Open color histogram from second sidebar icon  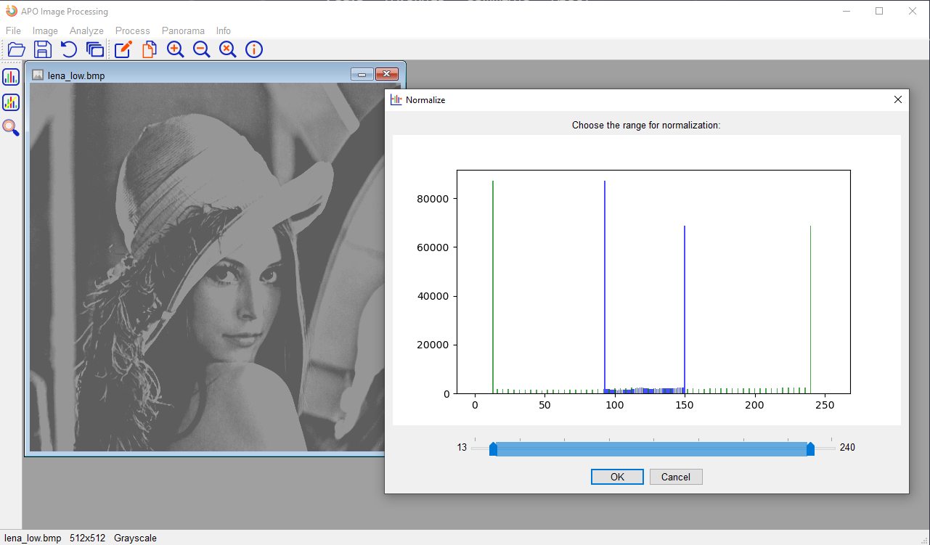tap(11, 102)
